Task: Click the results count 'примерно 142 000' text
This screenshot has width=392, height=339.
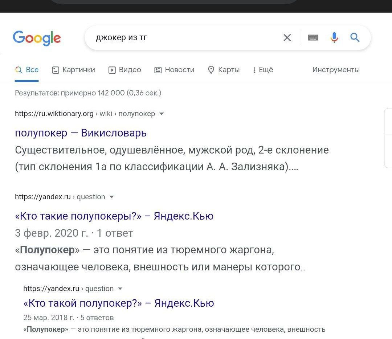Action: (x=93, y=93)
